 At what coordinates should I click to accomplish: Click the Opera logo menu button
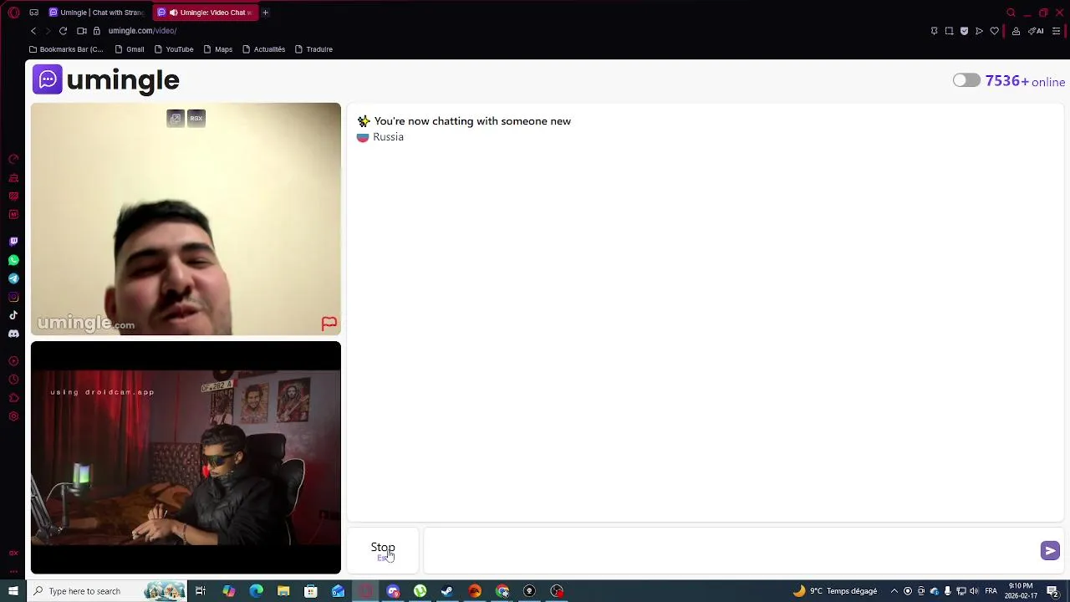coord(13,13)
